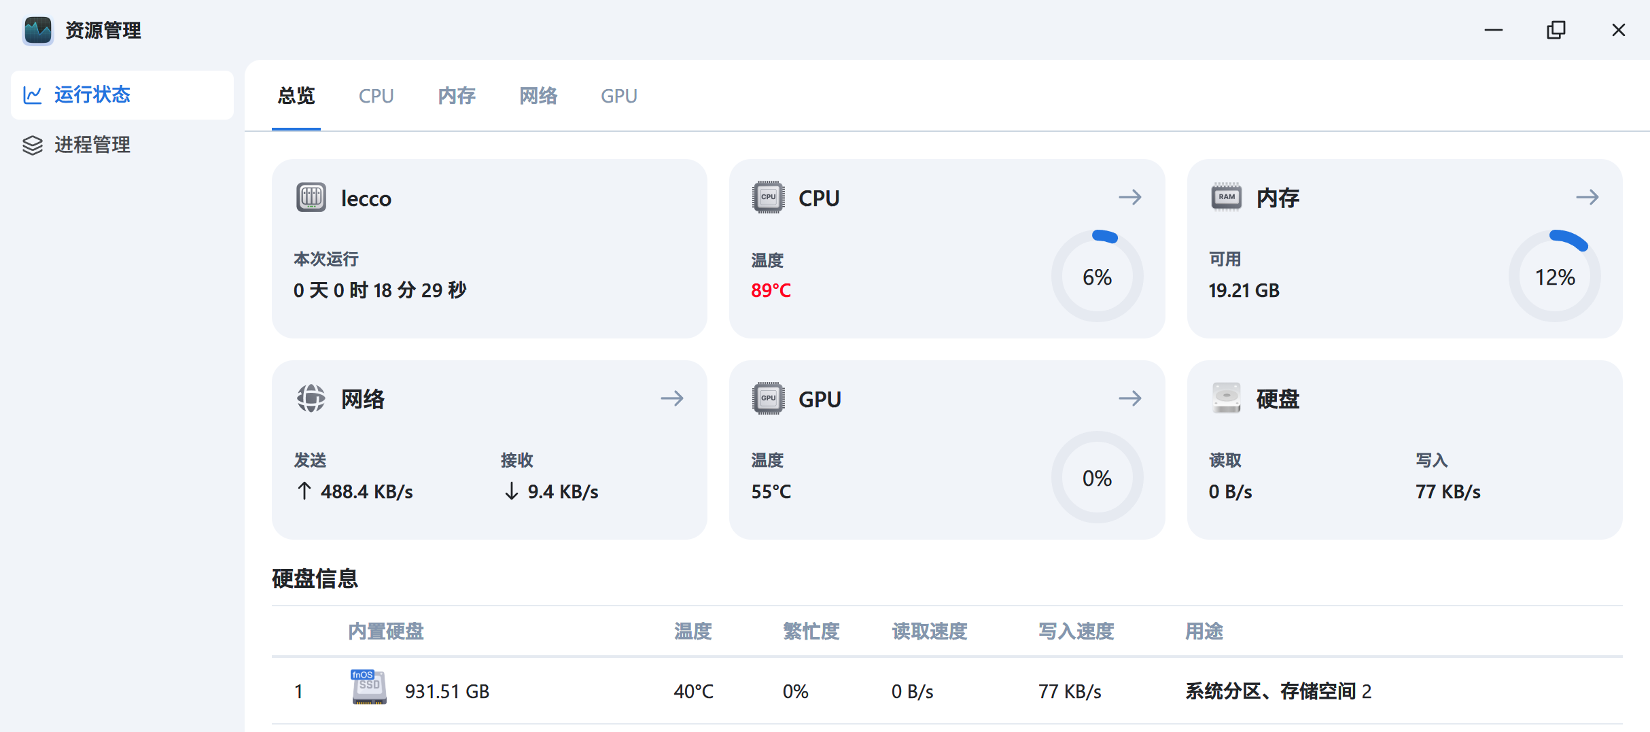Click the fnOS SSD drive icon
Screen dimensions: 1650x732
coord(369,688)
